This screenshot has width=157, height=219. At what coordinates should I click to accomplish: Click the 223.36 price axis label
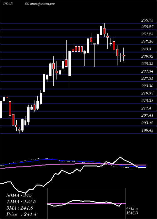[x=147, y=86]
